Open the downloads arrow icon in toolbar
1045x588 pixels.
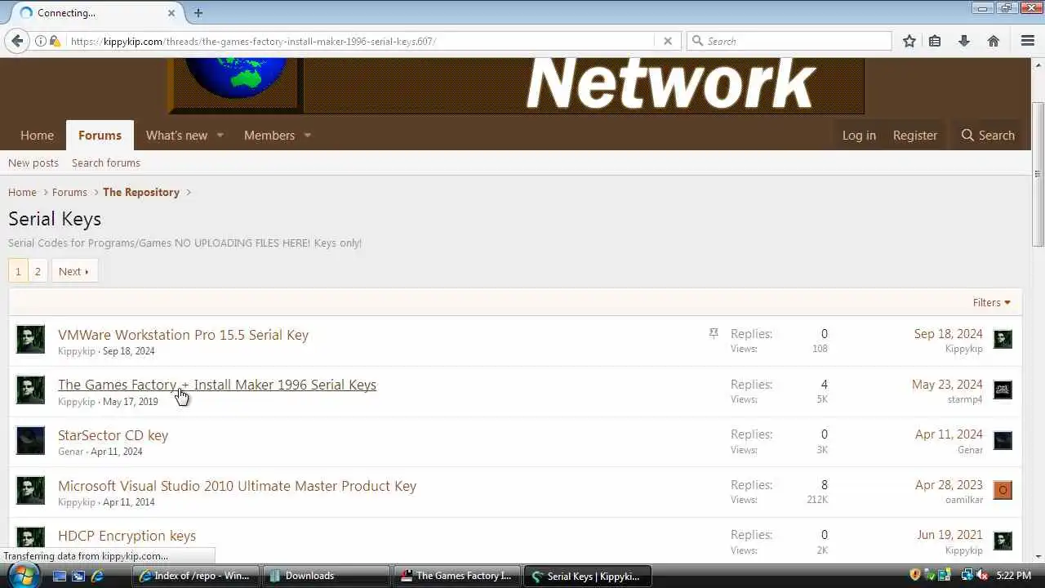(964, 41)
